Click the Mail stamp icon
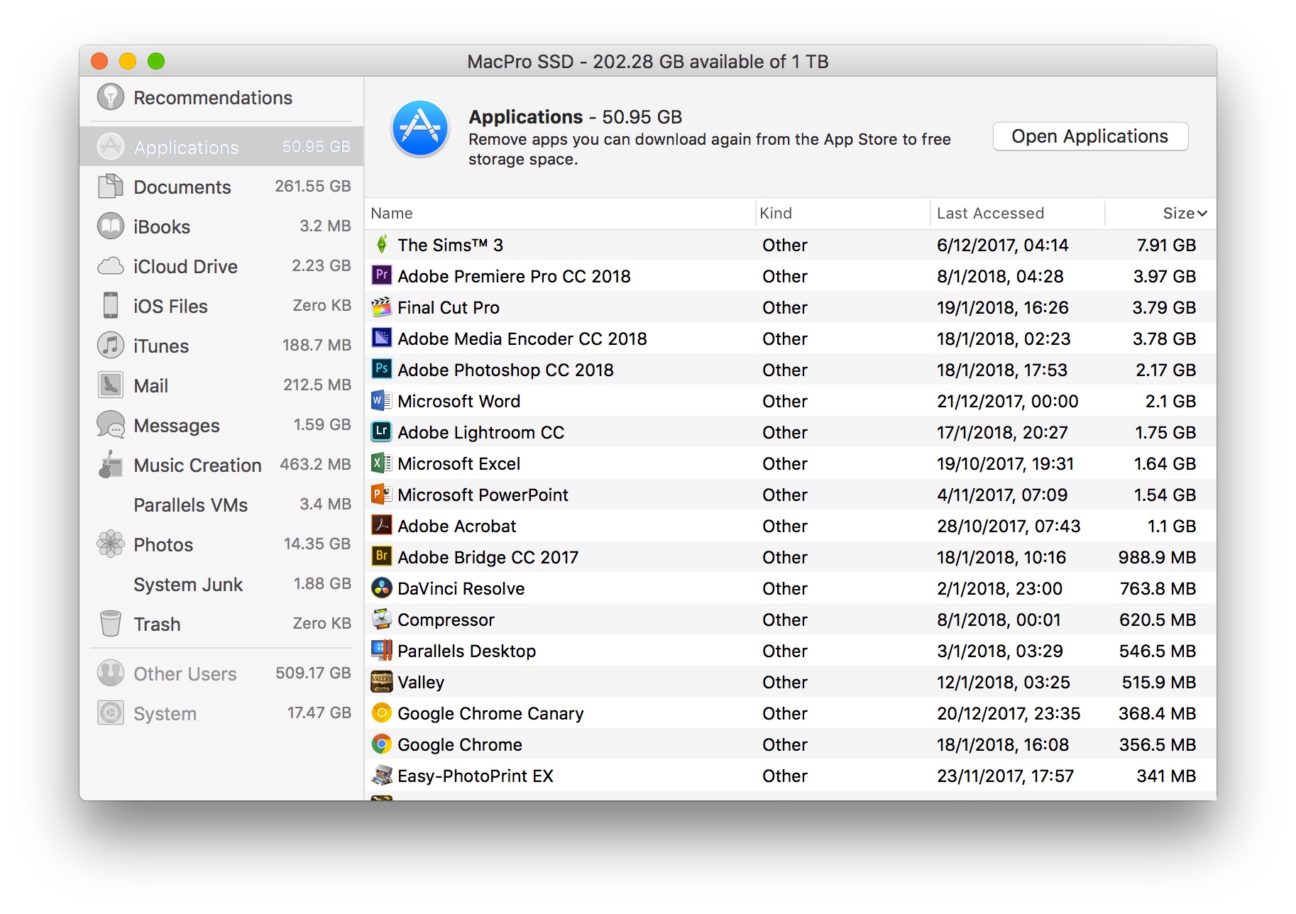1296x914 pixels. (x=111, y=385)
